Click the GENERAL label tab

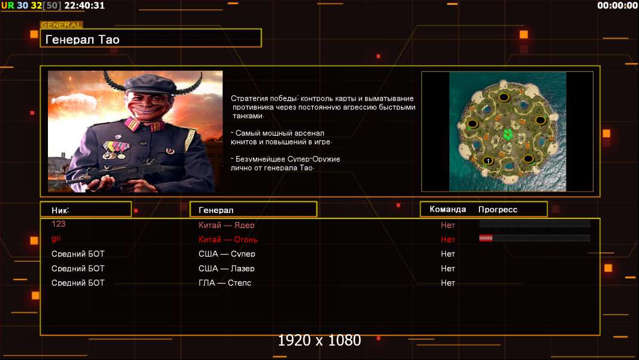click(x=62, y=25)
